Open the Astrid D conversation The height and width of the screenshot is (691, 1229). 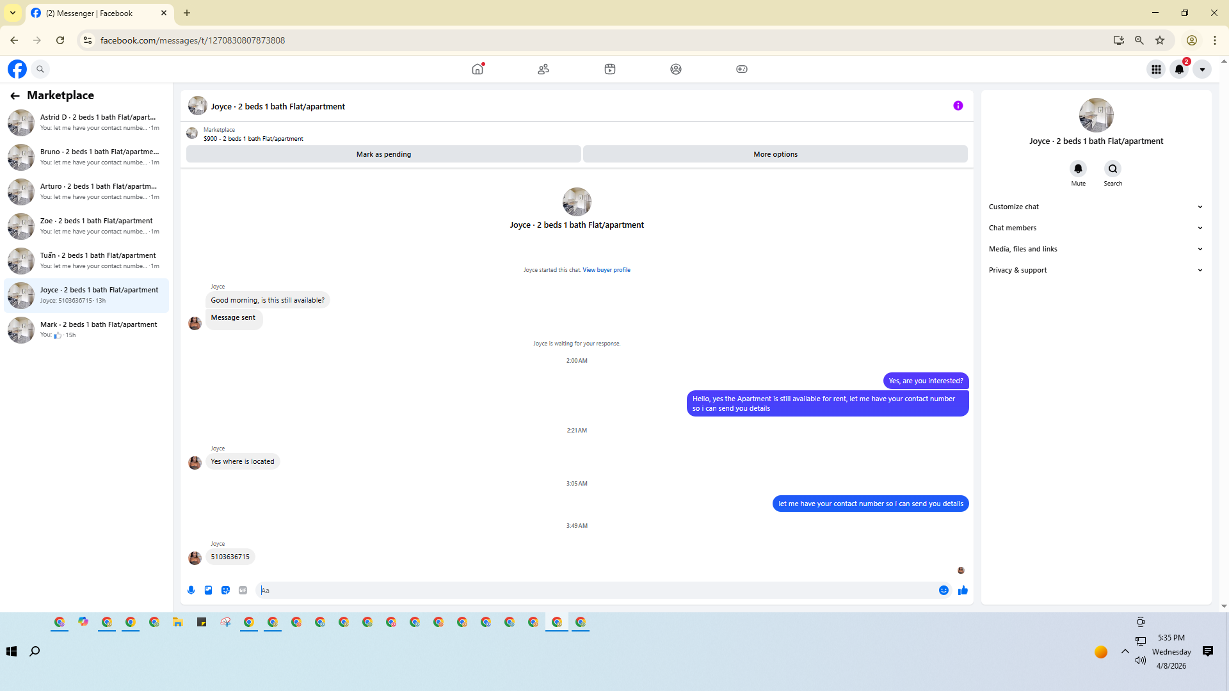click(86, 122)
